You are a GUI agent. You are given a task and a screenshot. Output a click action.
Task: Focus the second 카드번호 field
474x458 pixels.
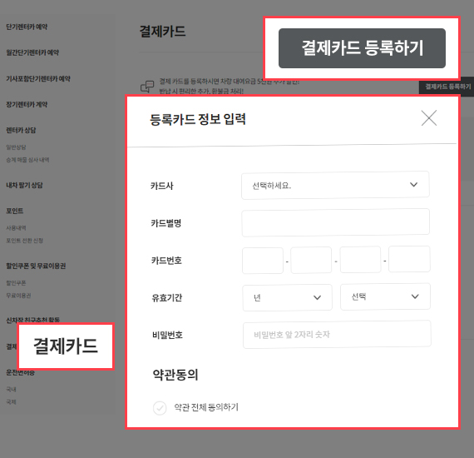[311, 260]
